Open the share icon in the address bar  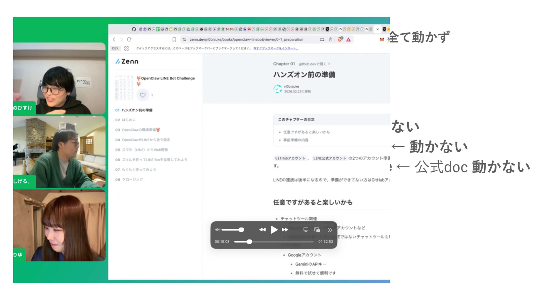pos(330,39)
